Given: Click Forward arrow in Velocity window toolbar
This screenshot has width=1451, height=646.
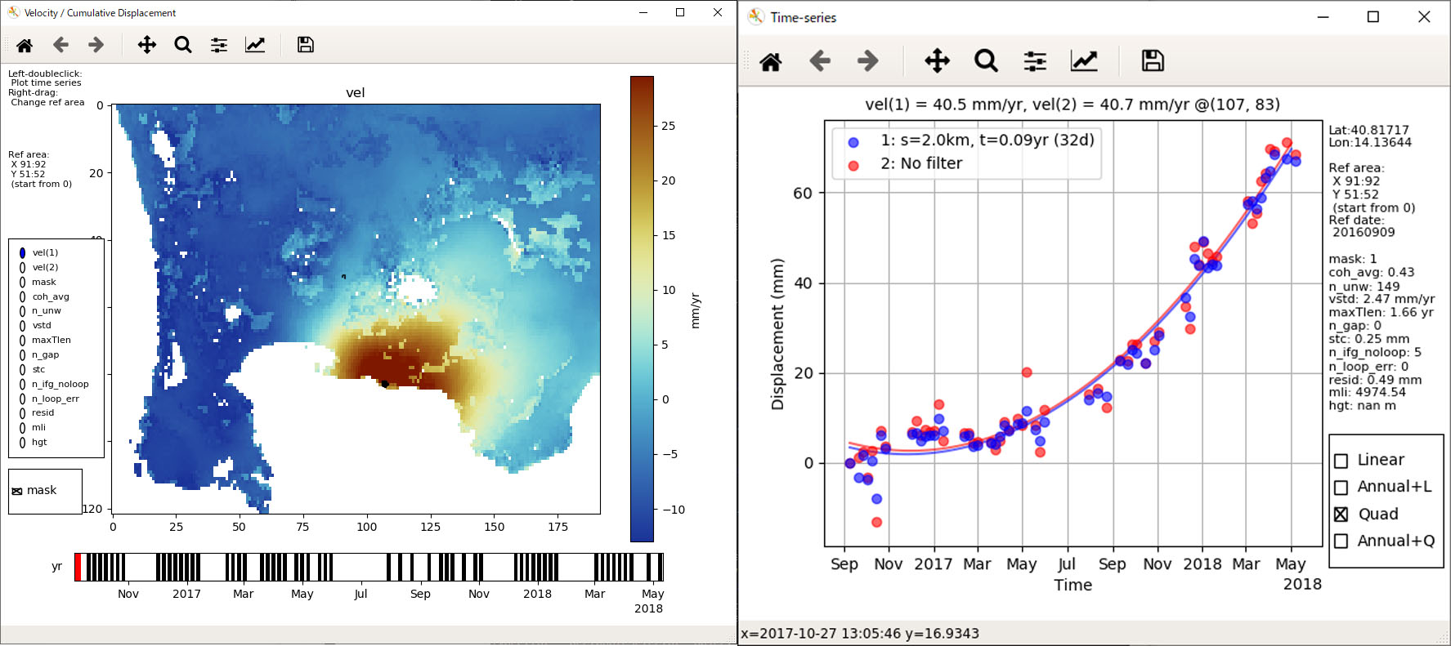Looking at the screenshot, I should [x=96, y=45].
